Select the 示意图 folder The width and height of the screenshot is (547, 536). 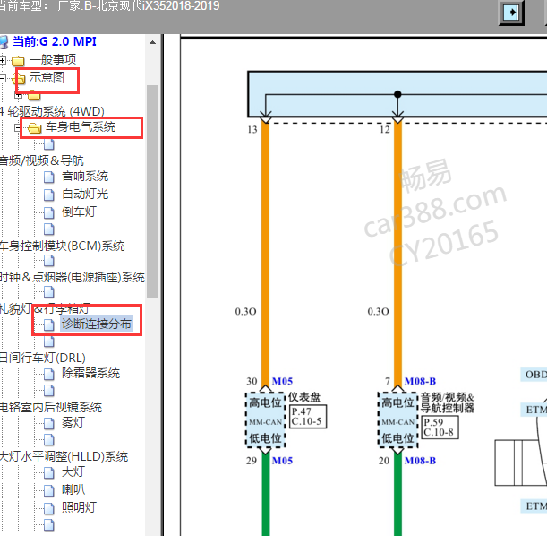tap(47, 77)
